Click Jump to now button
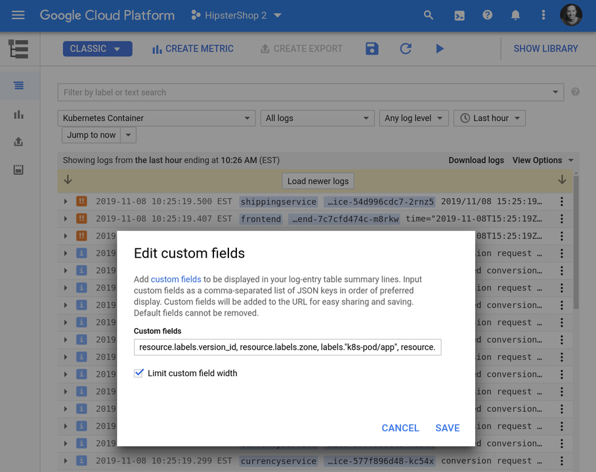 (x=91, y=135)
